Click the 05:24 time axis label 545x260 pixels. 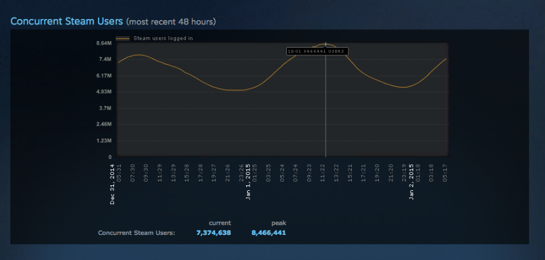(282, 173)
